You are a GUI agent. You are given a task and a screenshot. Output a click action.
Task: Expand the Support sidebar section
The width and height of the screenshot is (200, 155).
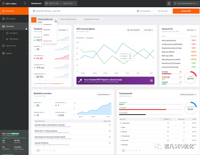(14, 53)
